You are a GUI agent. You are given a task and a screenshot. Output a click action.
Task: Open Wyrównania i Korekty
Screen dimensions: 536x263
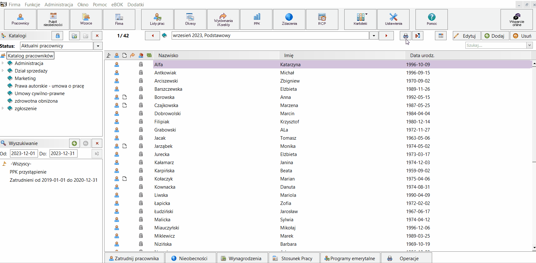223,19
